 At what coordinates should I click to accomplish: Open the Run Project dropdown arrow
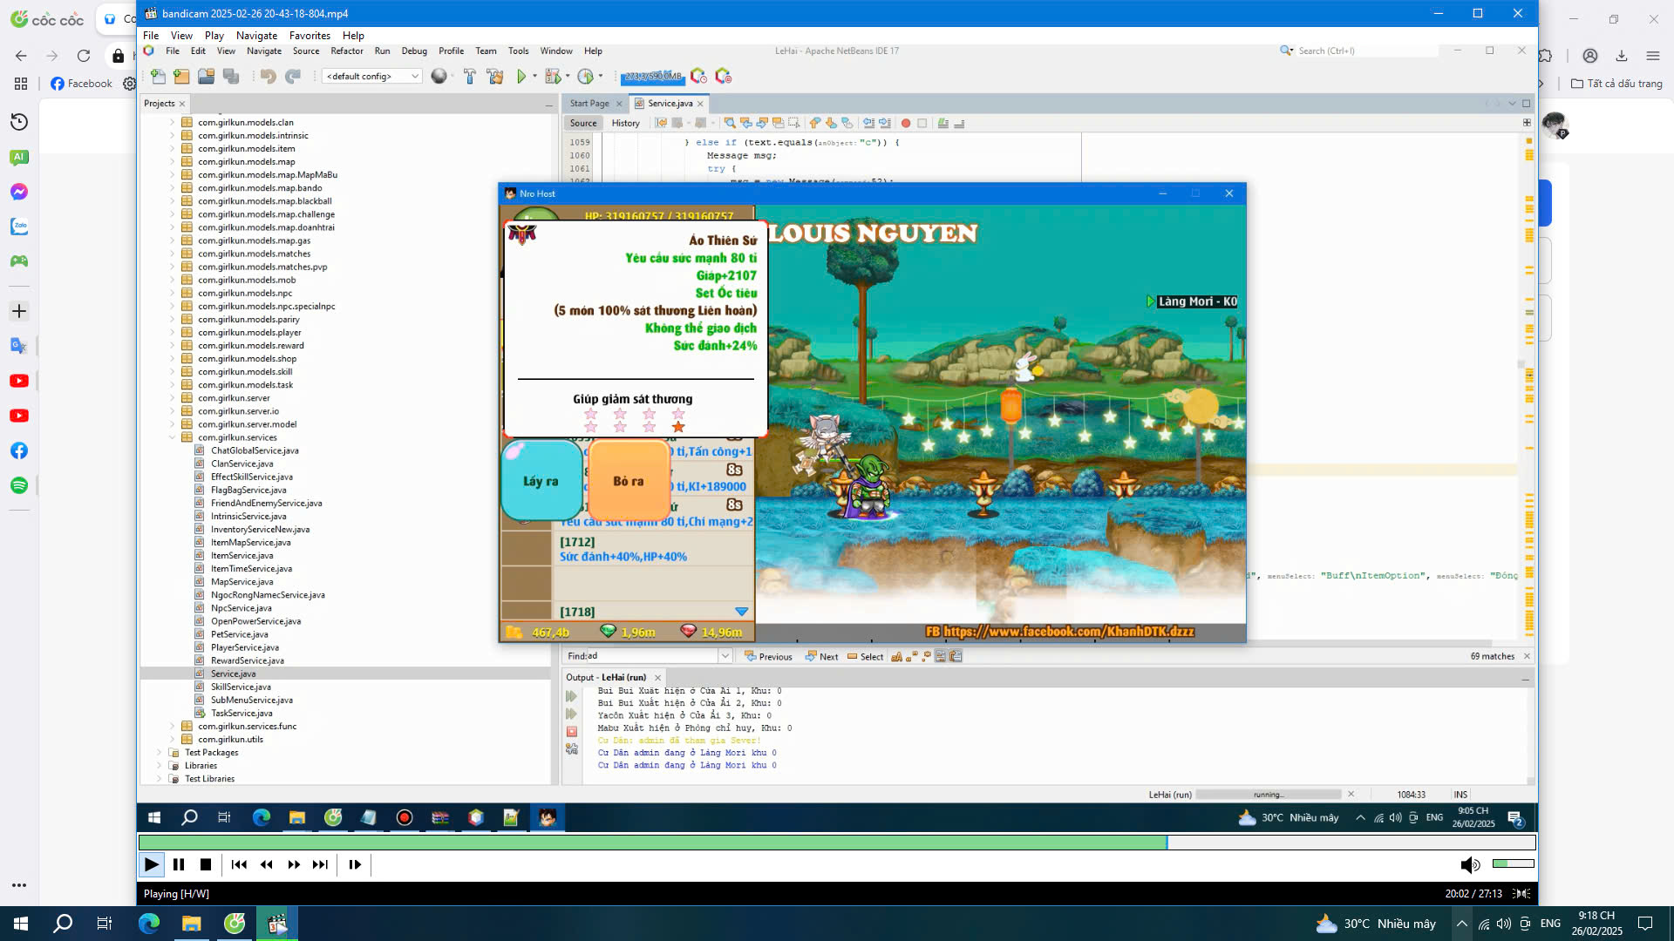(x=534, y=77)
